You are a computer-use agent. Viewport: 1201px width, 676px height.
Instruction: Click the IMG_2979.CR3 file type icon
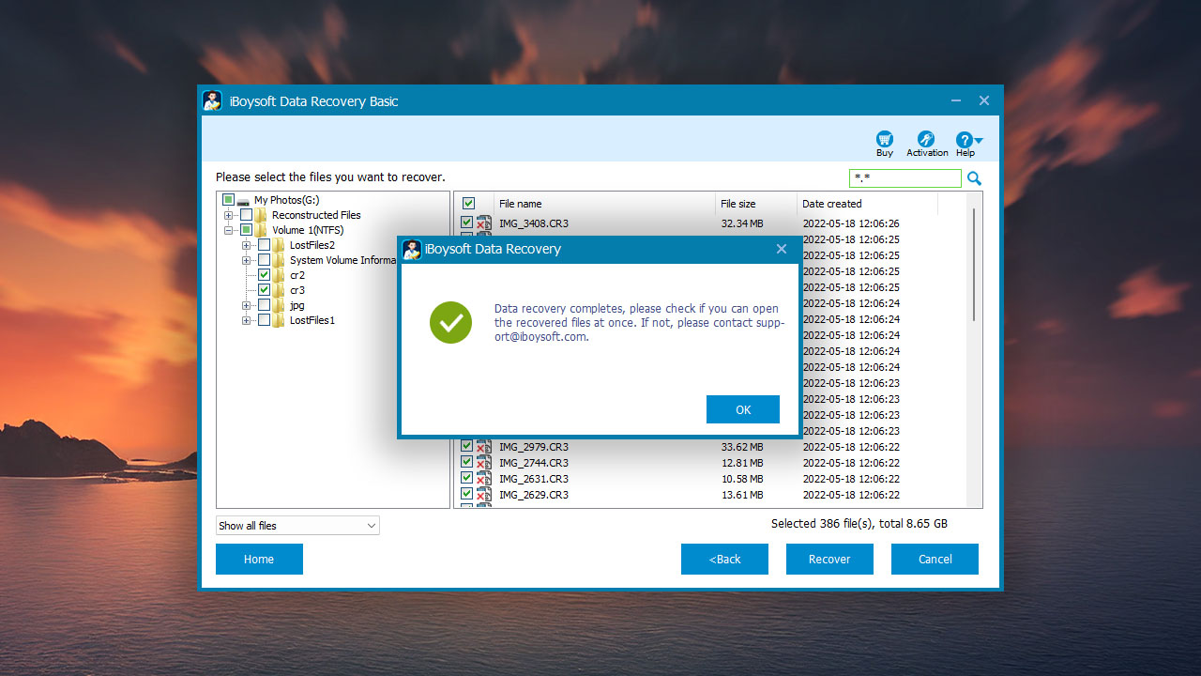(484, 447)
